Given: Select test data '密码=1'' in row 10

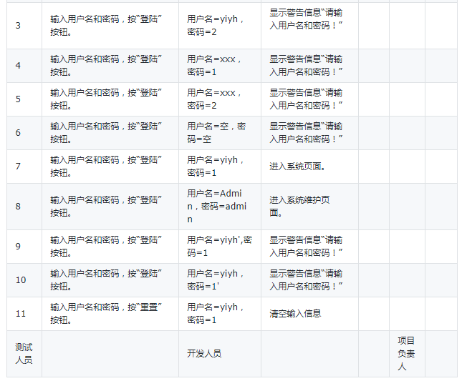Looking at the screenshot, I should coord(203,286).
